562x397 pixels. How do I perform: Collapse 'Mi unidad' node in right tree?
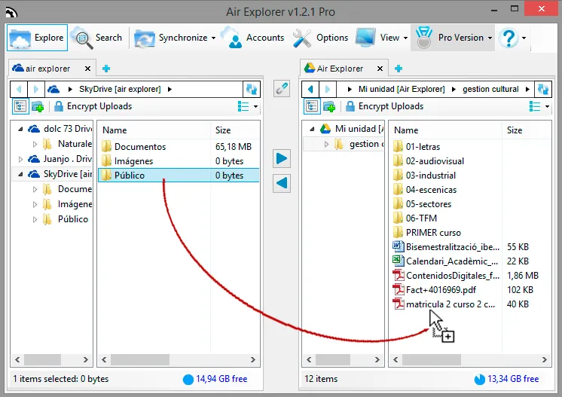(x=312, y=129)
